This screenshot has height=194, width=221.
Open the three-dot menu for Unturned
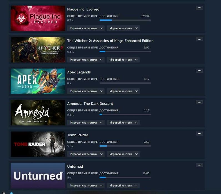point(199,165)
